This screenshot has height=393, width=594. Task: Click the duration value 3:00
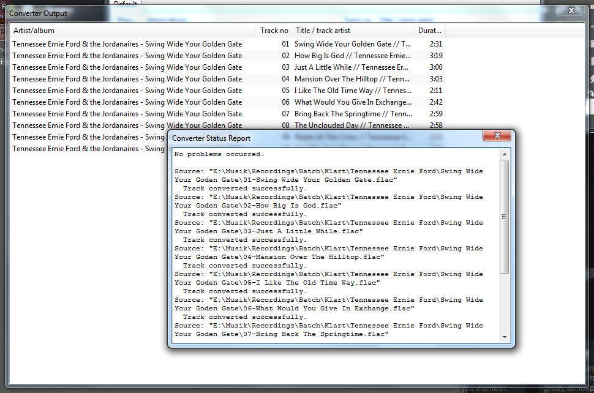tap(435, 67)
